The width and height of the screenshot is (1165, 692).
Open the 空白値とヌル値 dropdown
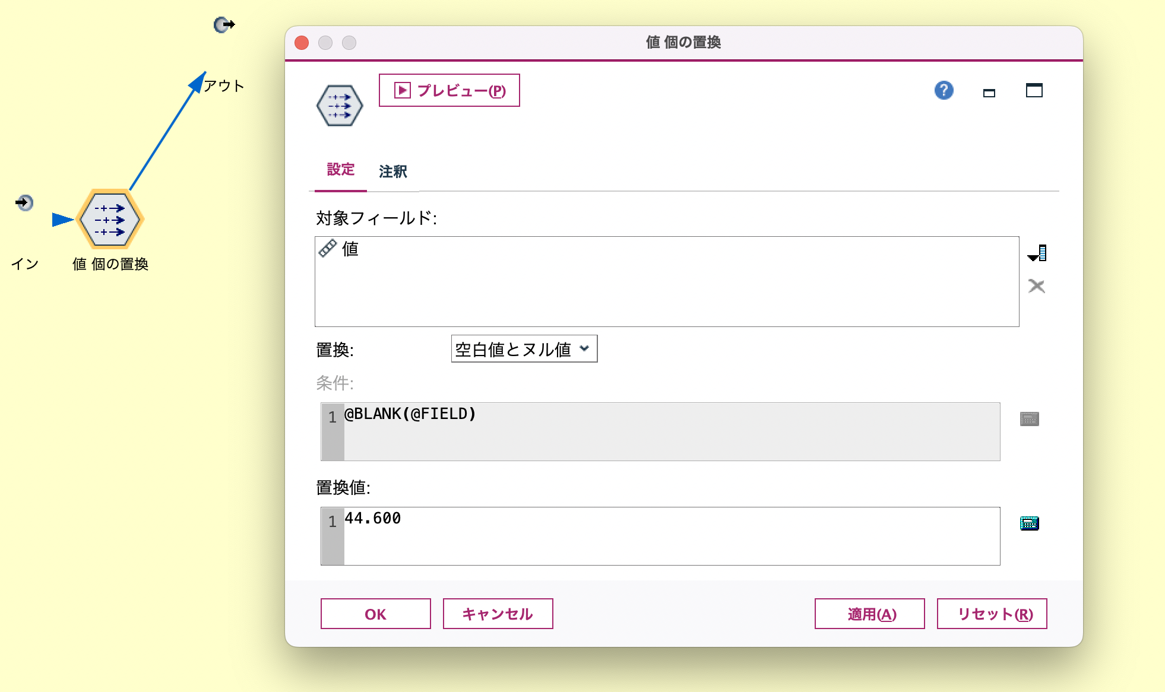pos(524,349)
